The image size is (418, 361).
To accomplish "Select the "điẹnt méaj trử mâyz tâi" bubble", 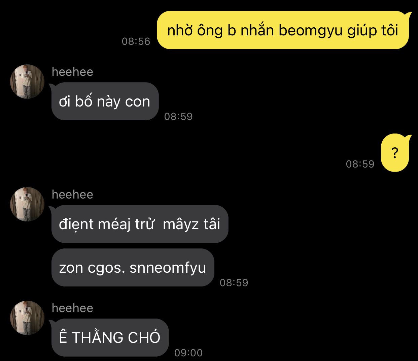I will point(140,224).
